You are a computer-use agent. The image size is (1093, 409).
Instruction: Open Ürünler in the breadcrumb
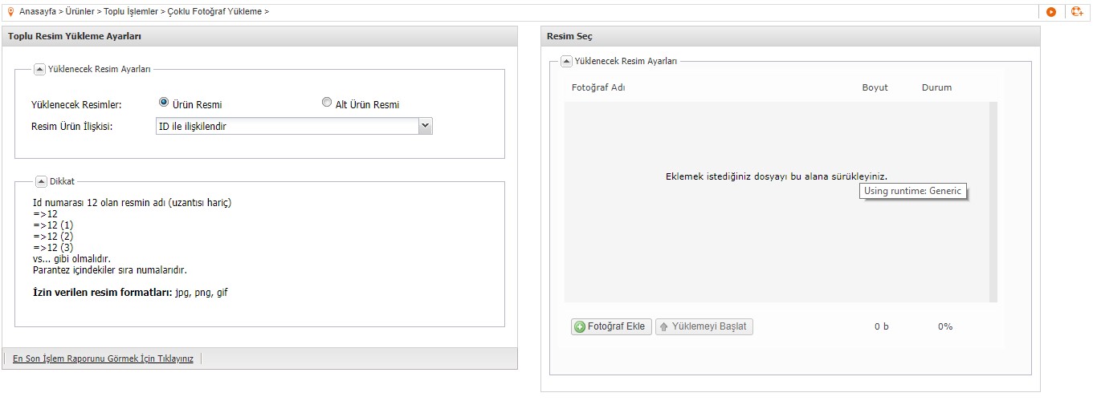point(80,11)
